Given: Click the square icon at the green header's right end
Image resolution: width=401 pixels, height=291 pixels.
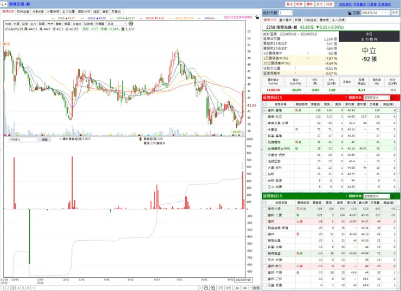Looking at the screenshot, I should 393,196.
